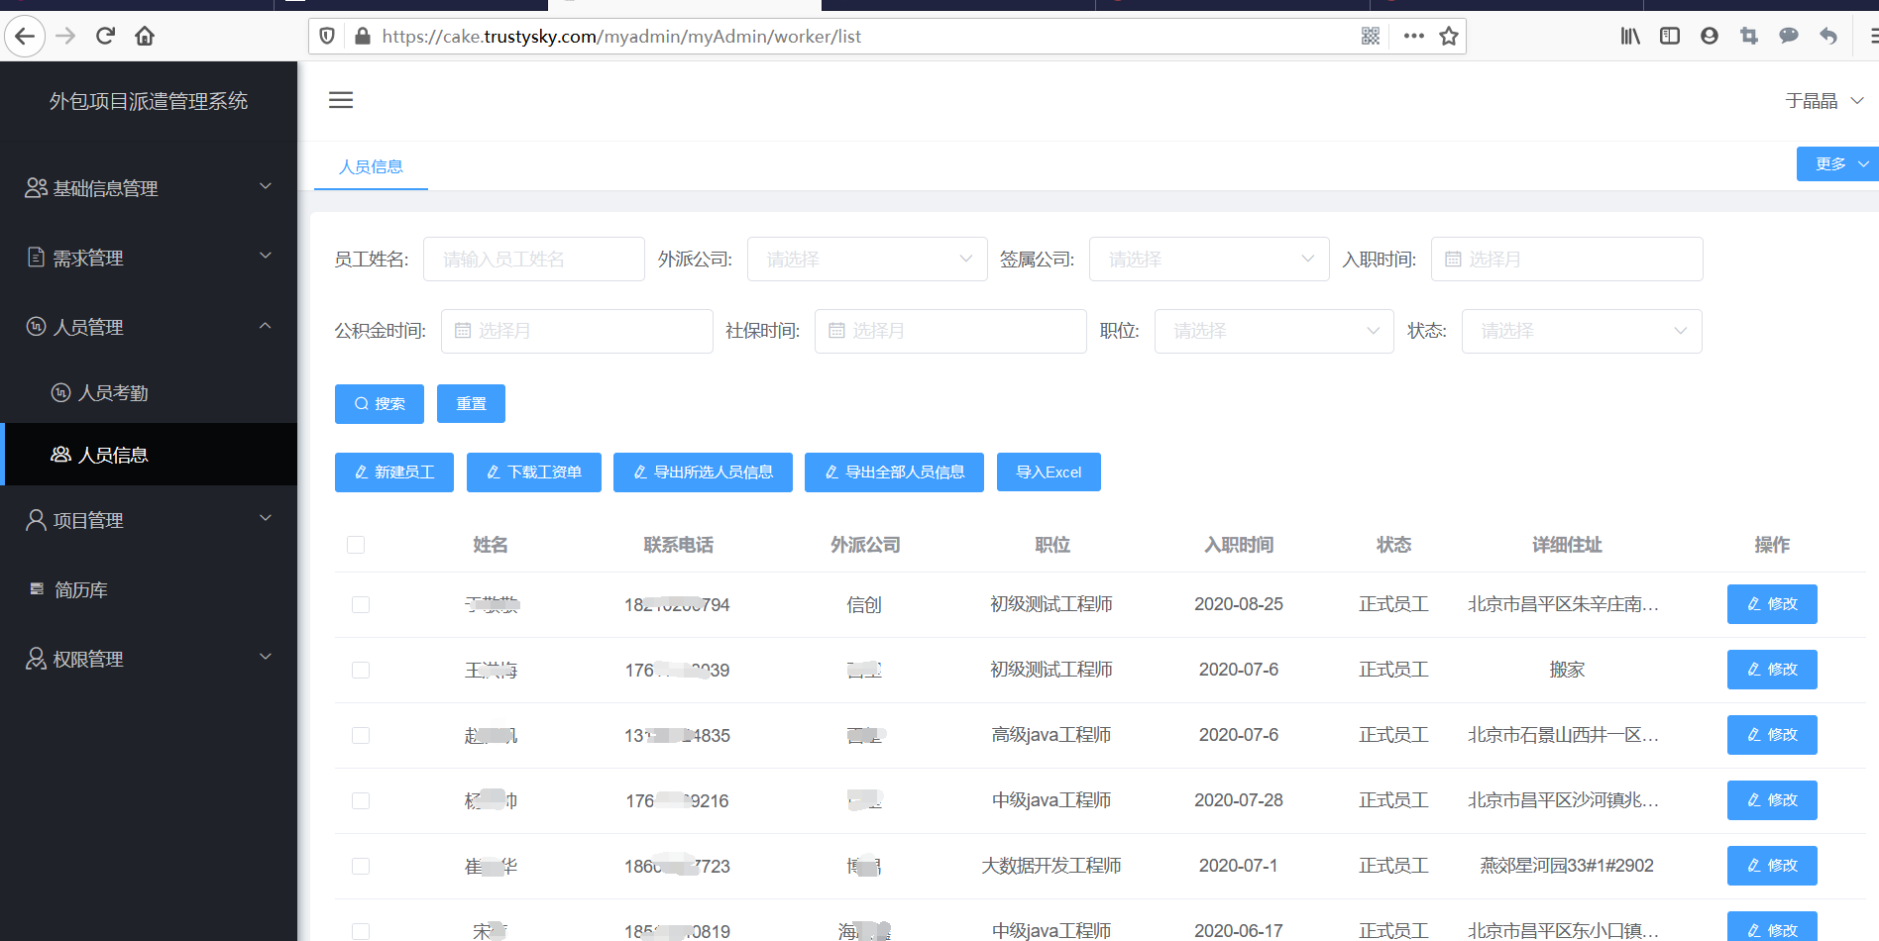Check the 大数据开发工程师 row checkbox

[361, 866]
